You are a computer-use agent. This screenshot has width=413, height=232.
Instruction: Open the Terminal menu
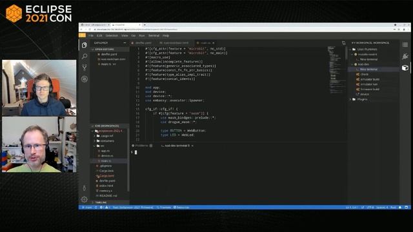coord(154,35)
